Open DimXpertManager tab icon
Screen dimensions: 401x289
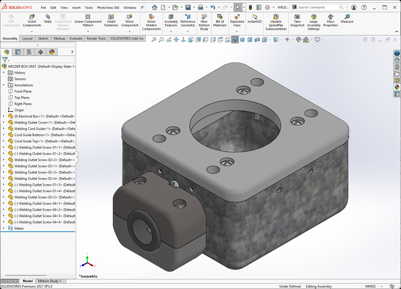click(41, 52)
